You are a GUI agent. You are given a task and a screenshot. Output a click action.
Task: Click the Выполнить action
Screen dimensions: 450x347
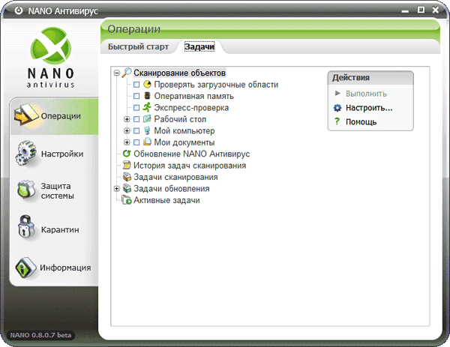click(x=366, y=94)
